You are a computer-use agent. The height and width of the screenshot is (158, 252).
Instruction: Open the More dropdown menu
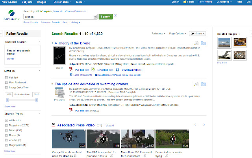pyautogui.click(x=80, y=2)
